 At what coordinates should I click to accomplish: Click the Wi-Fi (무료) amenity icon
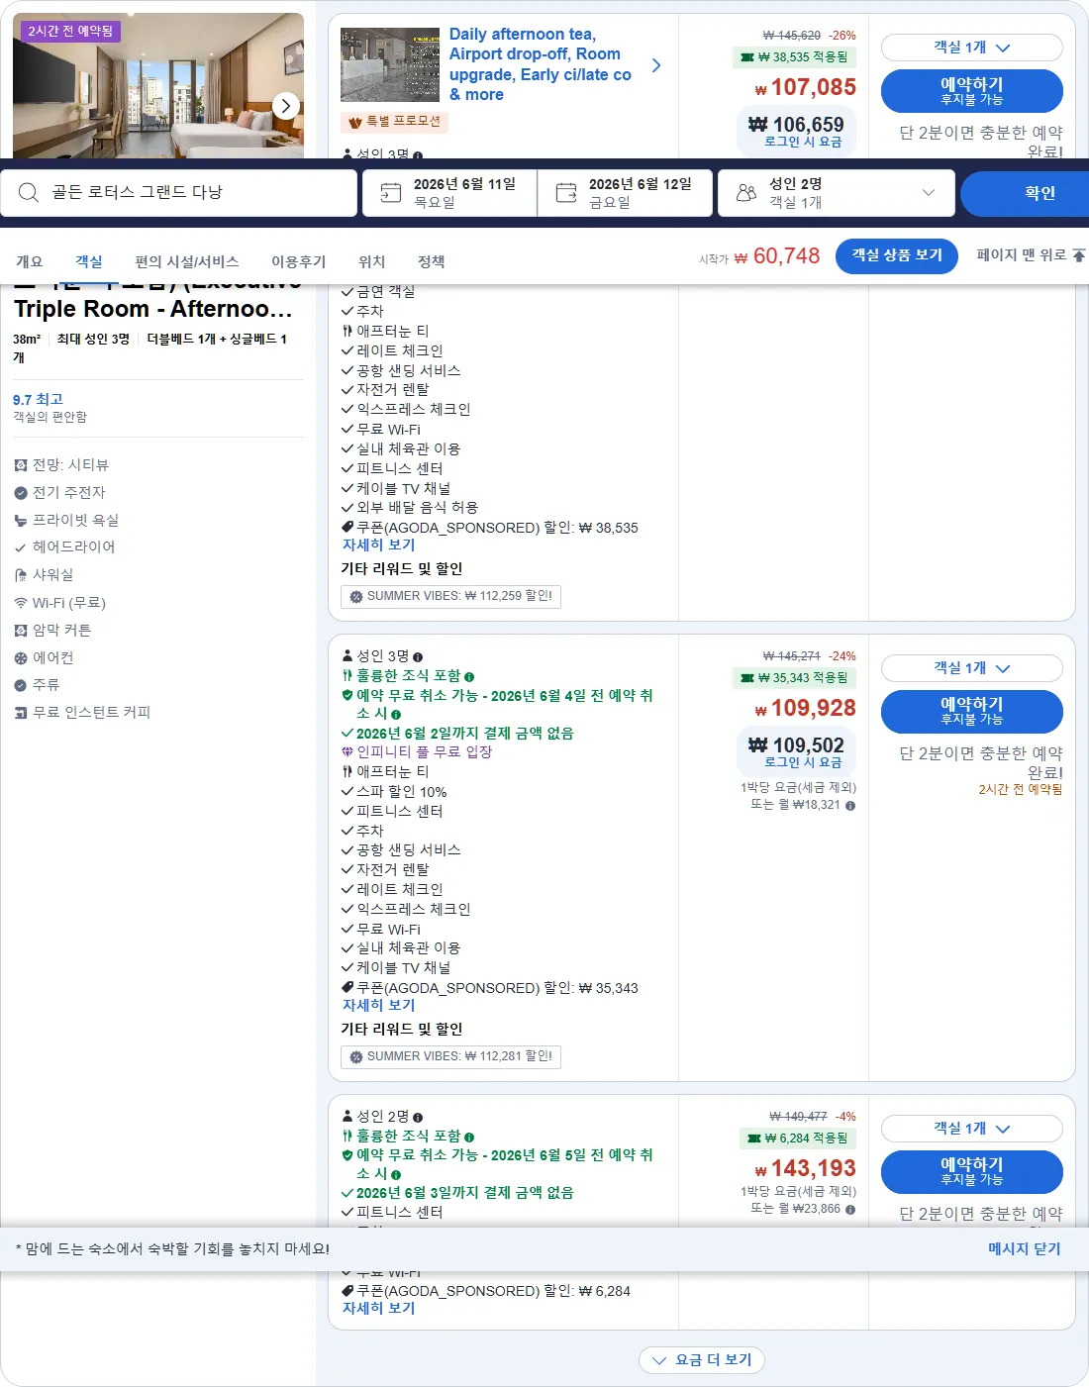point(21,603)
